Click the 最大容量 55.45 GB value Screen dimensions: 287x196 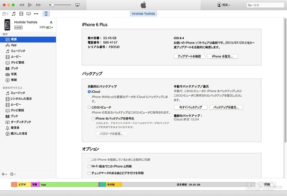click(x=110, y=38)
